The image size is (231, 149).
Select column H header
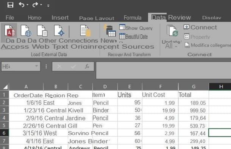pyautogui.click(x=220, y=87)
